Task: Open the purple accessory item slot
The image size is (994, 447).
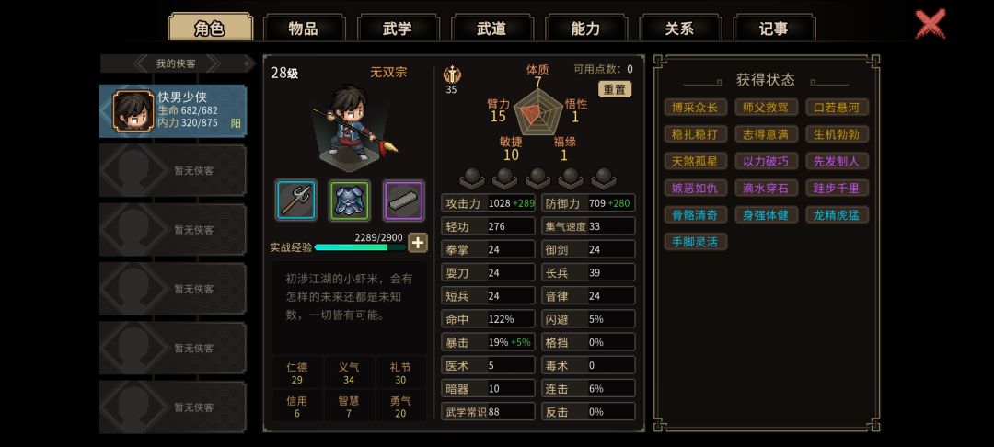Action: [404, 201]
